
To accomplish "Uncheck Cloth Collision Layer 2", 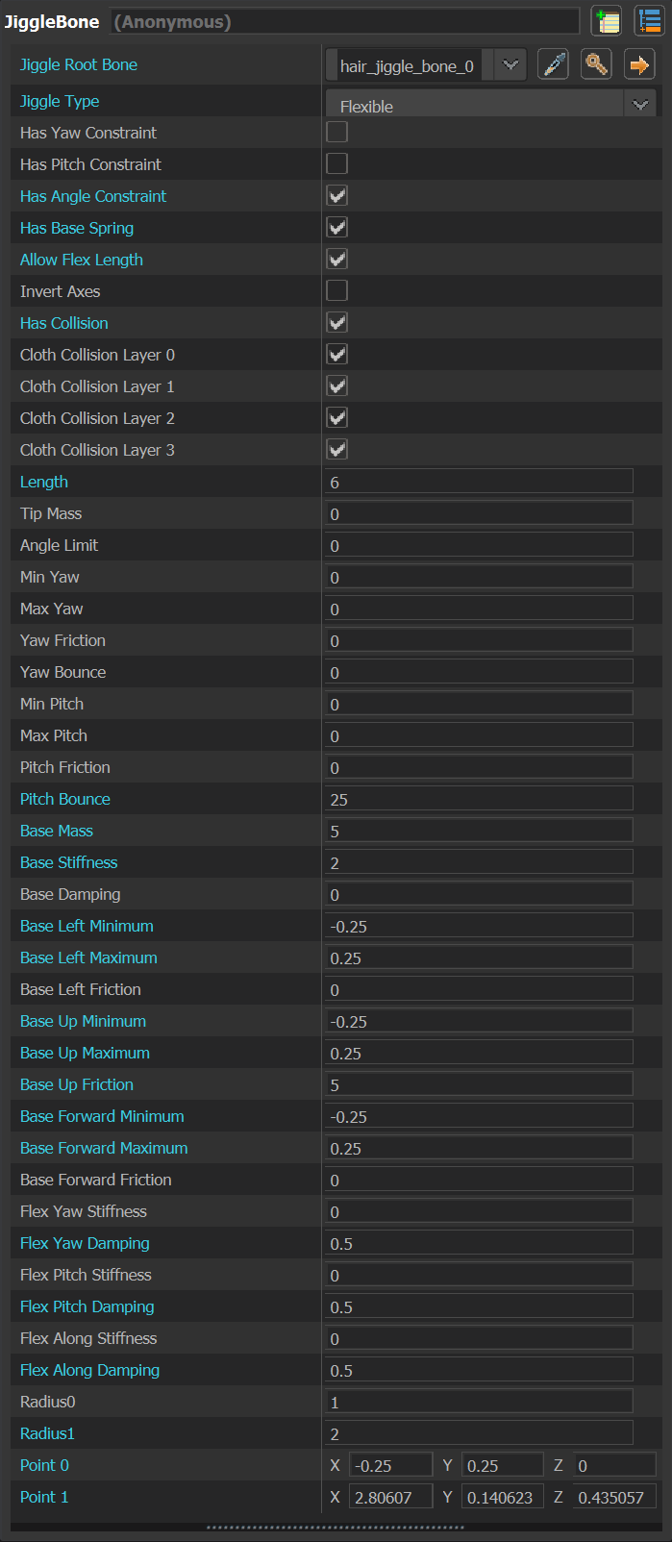I will click(x=337, y=417).
